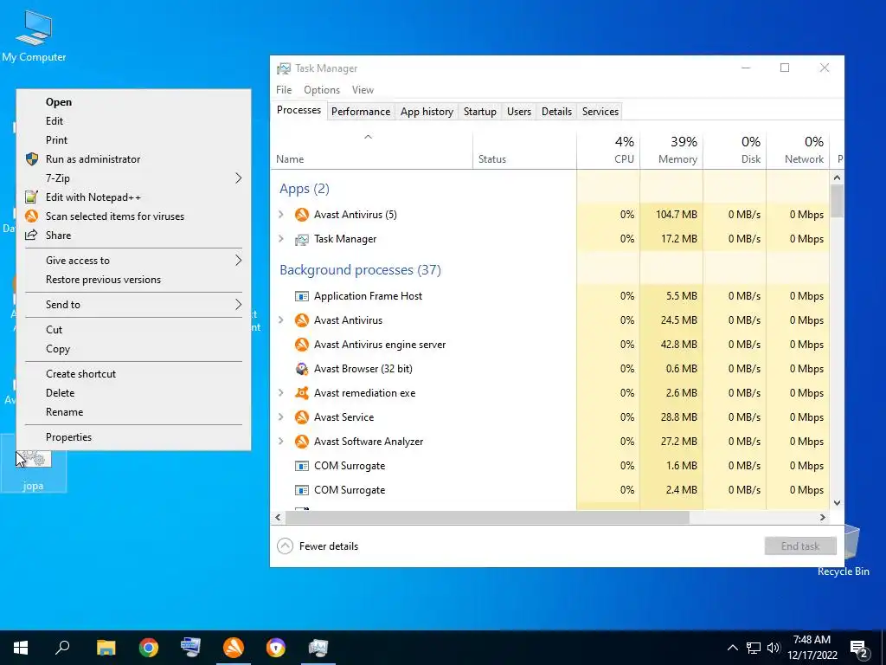The width and height of the screenshot is (886, 665).
Task: Switch to the Startup tab
Action: click(479, 112)
